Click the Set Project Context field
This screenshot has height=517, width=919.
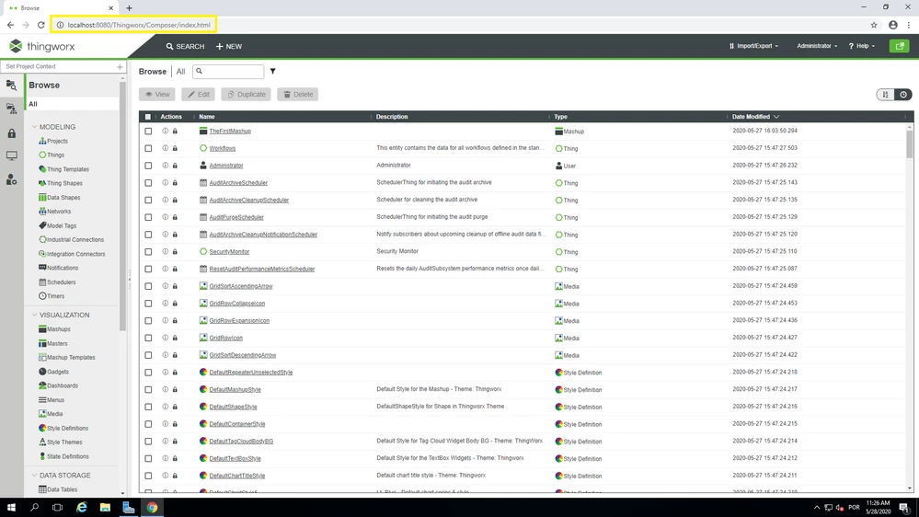point(59,67)
